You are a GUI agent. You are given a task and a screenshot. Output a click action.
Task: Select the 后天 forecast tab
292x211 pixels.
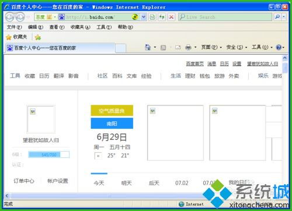tap(154, 183)
